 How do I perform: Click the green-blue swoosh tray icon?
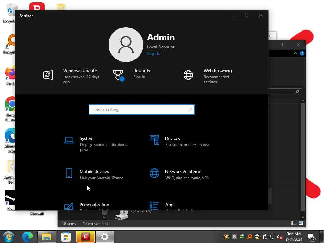(242, 237)
